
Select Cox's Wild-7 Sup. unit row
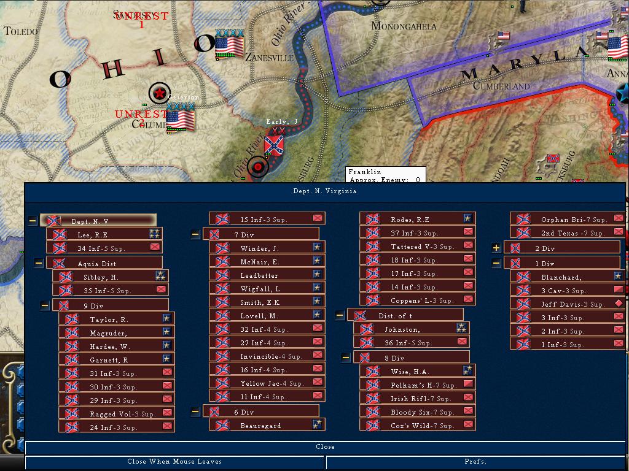click(x=417, y=426)
